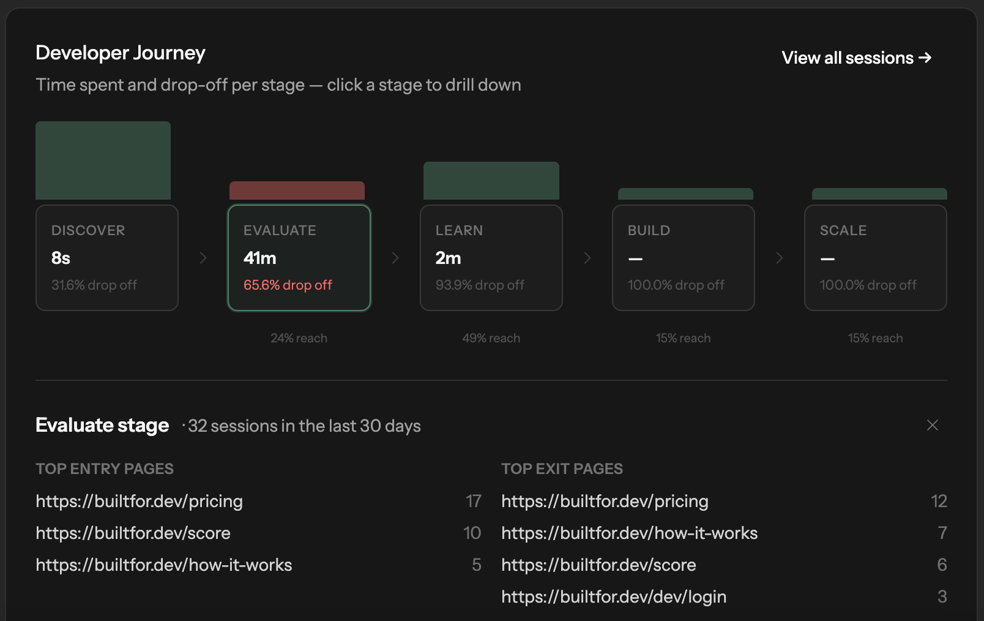Open the dev/login exit page URL
Viewport: 984px width, 621px height.
(614, 597)
